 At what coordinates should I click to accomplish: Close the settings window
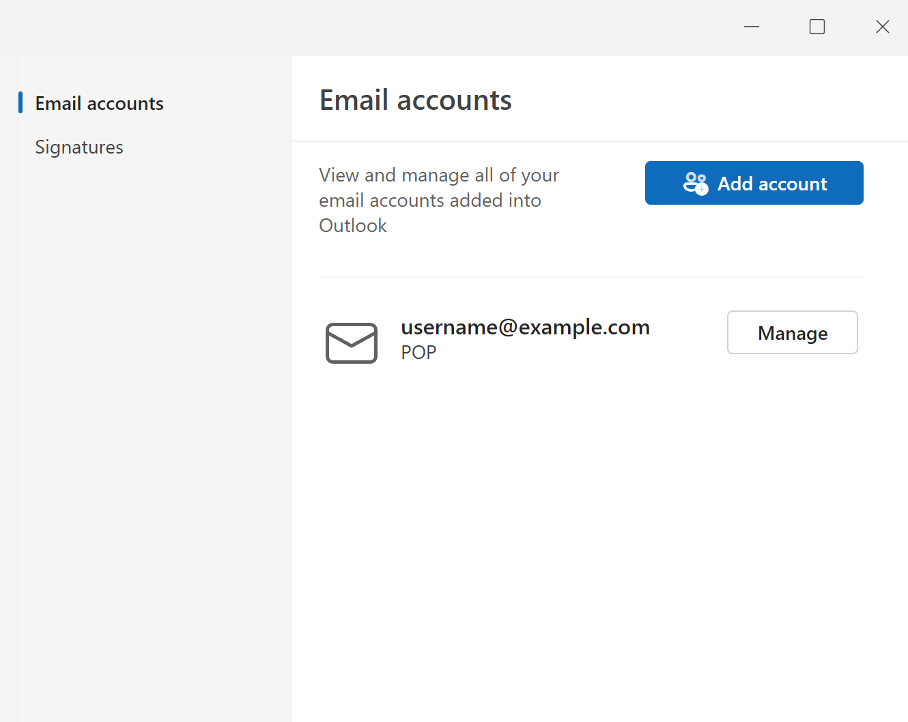[883, 27]
